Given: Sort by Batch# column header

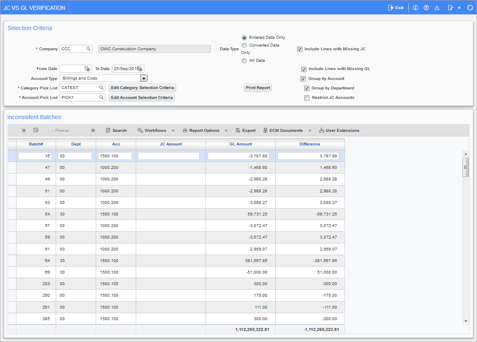Looking at the screenshot, I should coord(36,144).
